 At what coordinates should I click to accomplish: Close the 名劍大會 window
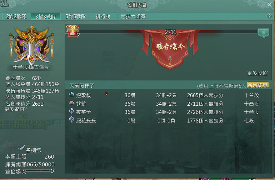pyautogui.click(x=269, y=4)
